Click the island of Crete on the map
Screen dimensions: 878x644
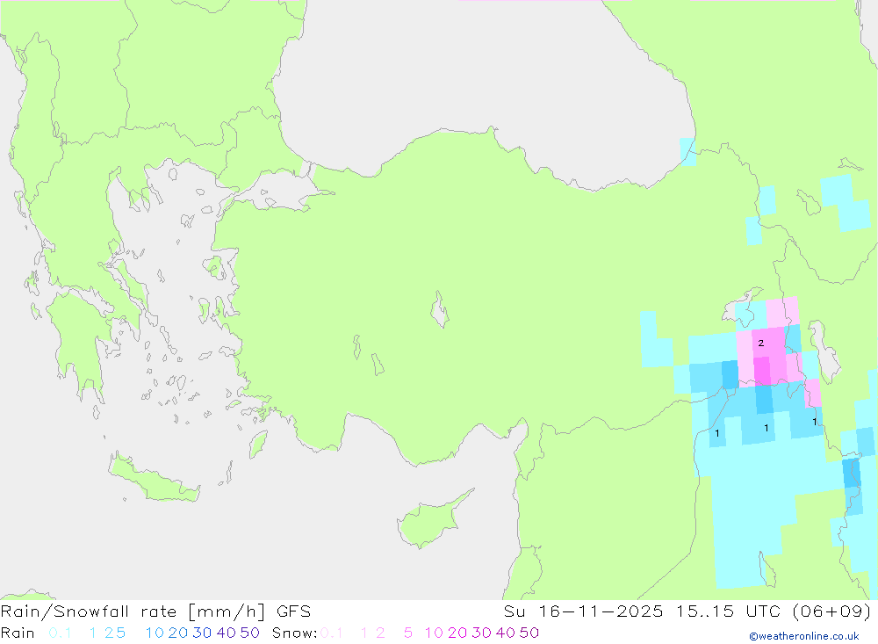tap(152, 478)
